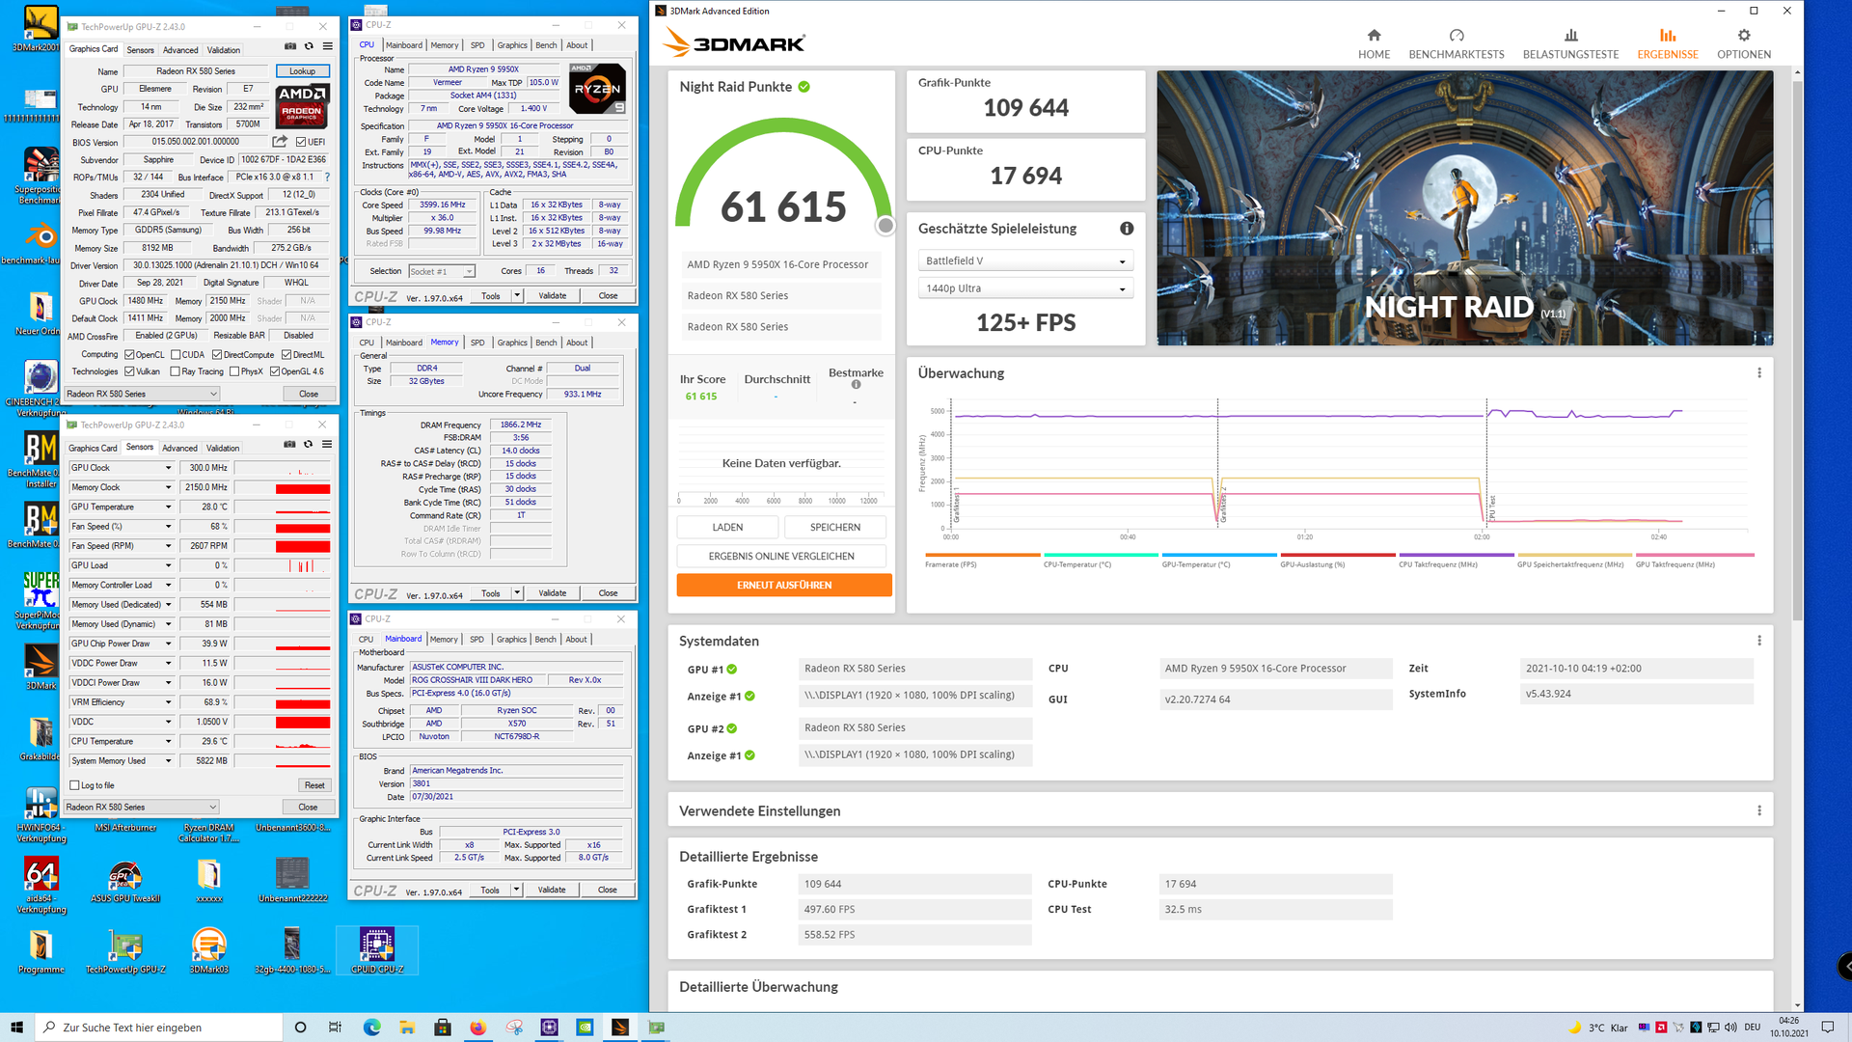Open Battlefield V game dropdown

[x=1024, y=260]
